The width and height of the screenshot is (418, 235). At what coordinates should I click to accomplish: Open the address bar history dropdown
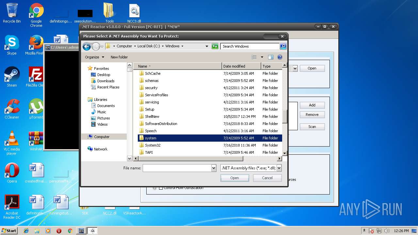pyautogui.click(x=207, y=46)
